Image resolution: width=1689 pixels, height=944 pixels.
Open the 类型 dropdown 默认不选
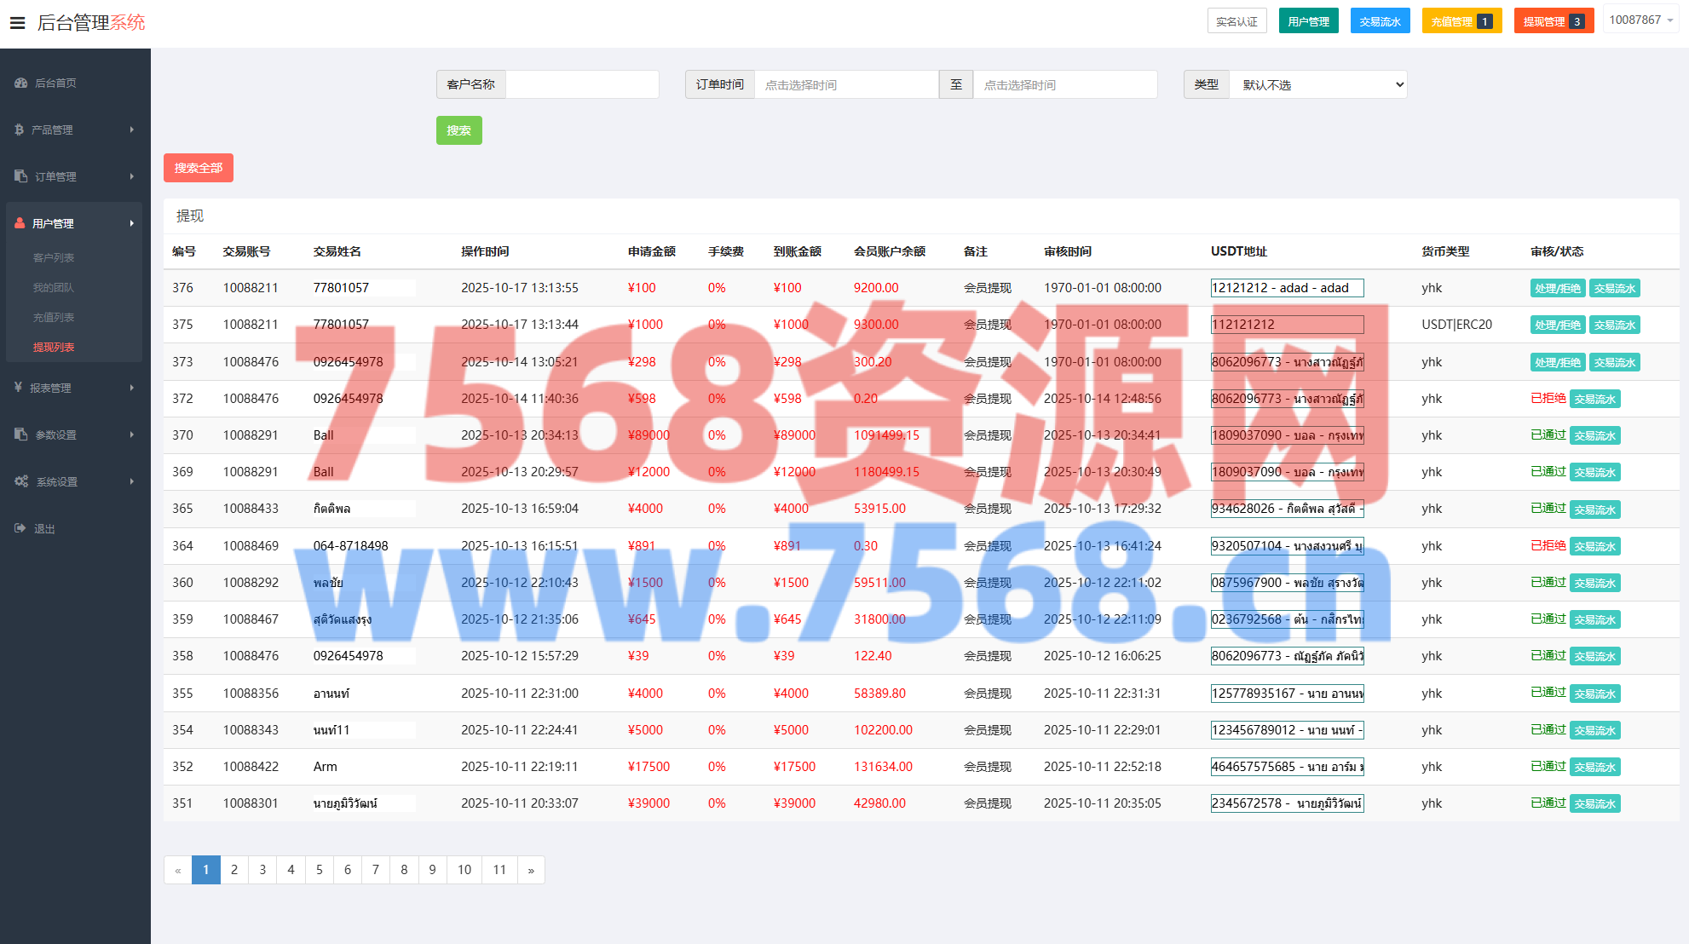[1317, 84]
